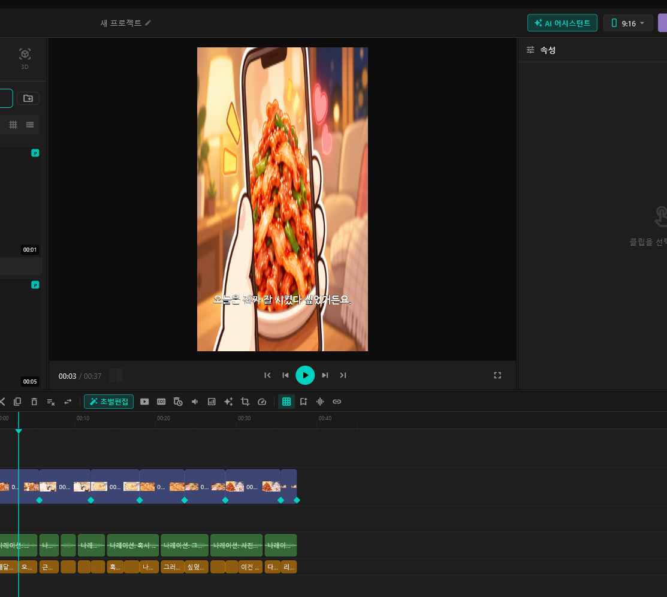667x597 pixels.
Task: Open the AI 어시스턴트 assistant
Action: (562, 23)
